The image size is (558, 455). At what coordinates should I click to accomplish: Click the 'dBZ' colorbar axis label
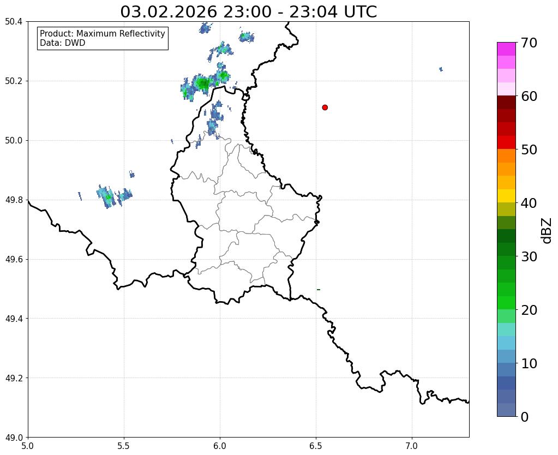pos(547,231)
